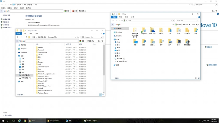Screen dimensions: 219x123
Task: Open Tools (T) menu in System window
Action: point(22,8)
